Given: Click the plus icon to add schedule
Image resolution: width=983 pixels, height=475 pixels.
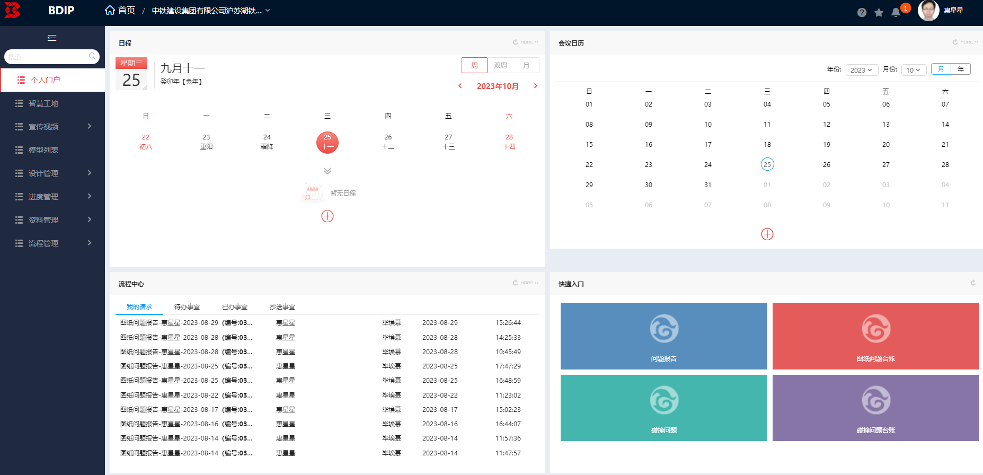Looking at the screenshot, I should pyautogui.click(x=327, y=216).
